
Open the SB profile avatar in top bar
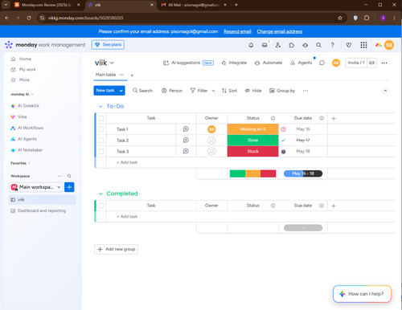pos(389,45)
